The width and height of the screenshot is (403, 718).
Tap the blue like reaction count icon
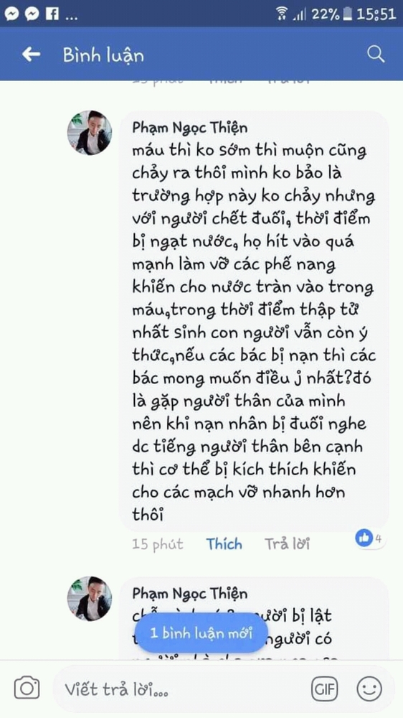click(x=364, y=538)
